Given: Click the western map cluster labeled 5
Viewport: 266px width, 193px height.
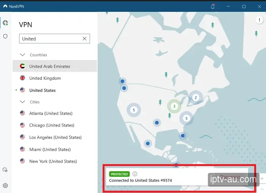Looking at the screenshot, I should click(134, 110).
